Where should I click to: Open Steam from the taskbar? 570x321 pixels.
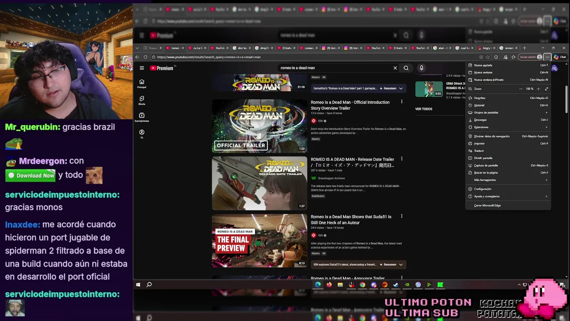pyautogui.click(x=396, y=284)
